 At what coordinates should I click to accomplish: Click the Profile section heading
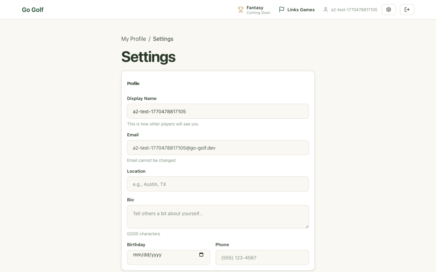[133, 83]
